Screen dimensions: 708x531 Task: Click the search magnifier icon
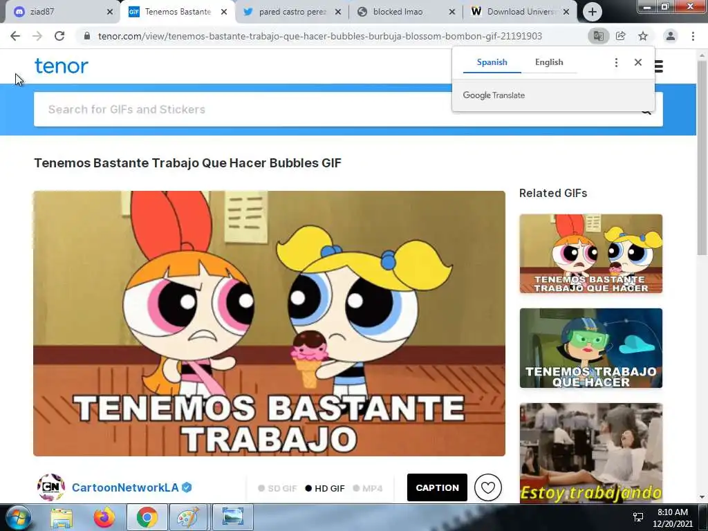point(646,111)
